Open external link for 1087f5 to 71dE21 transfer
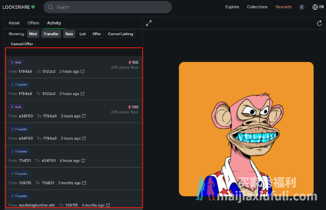Viewport: 326px width, 210px height. click(84, 183)
